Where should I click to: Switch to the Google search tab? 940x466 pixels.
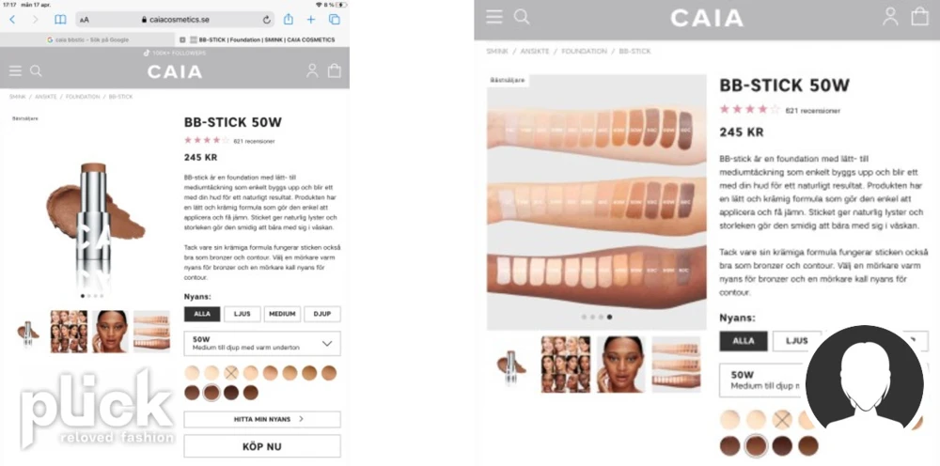tap(87, 39)
